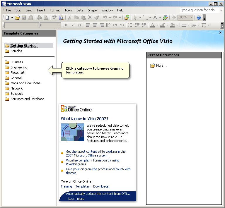This screenshot has width=225, height=208.
Task: Open the Font size combo box
Action: (50, 25)
